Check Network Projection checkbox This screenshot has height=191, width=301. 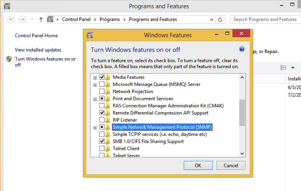point(102,91)
